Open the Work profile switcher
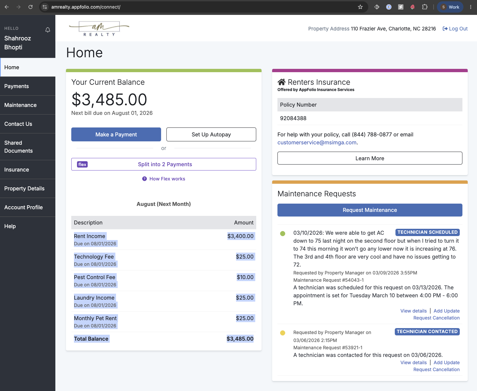The height and width of the screenshot is (391, 477). [x=450, y=7]
